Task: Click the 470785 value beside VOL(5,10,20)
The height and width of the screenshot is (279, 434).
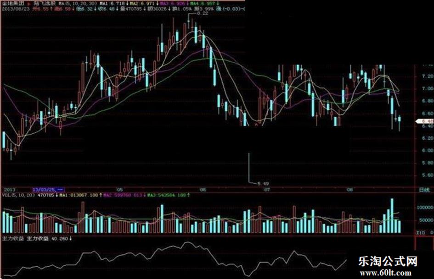Action: click(x=45, y=195)
